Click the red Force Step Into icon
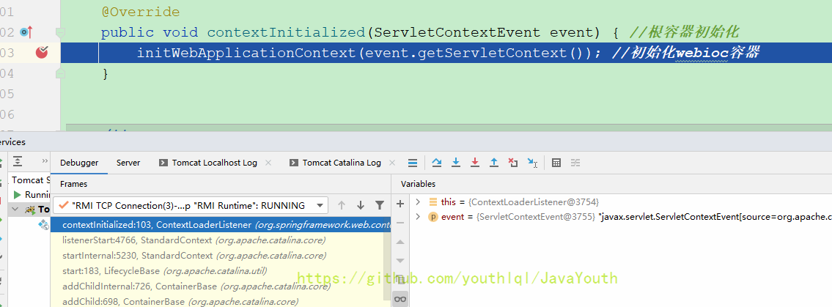832x307 pixels. [x=475, y=163]
